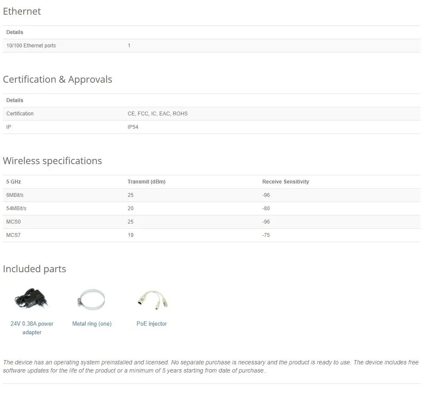Click the Transmit (dBm) column header
This screenshot has width=424, height=395.
(146, 182)
